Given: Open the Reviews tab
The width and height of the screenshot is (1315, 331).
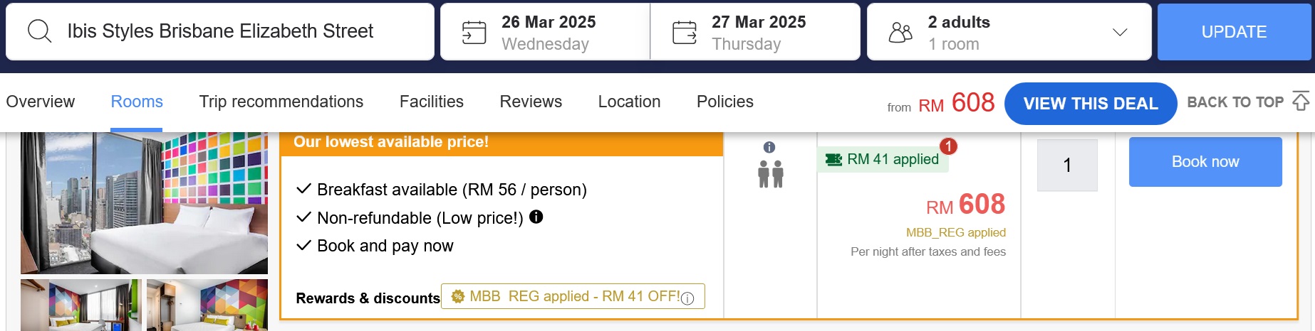Looking at the screenshot, I should click(531, 102).
